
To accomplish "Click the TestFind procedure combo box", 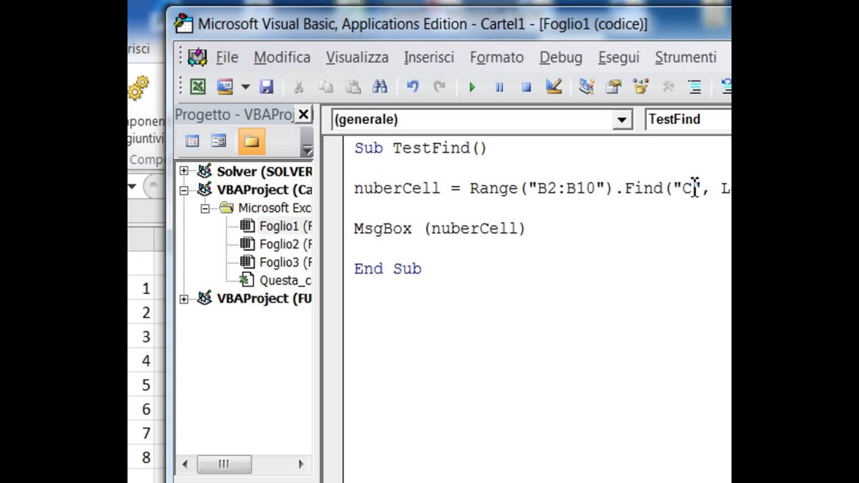I will [688, 119].
